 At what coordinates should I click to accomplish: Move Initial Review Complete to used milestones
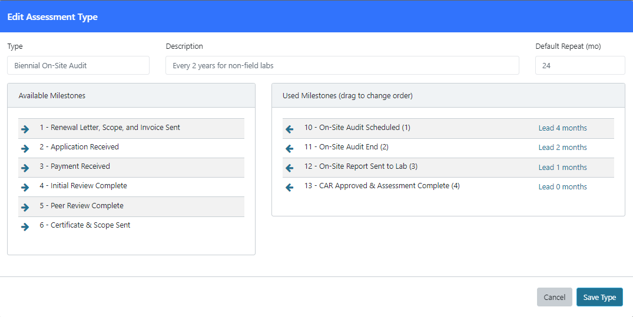[25, 188]
